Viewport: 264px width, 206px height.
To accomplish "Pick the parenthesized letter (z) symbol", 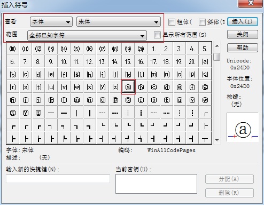I will [115, 87].
